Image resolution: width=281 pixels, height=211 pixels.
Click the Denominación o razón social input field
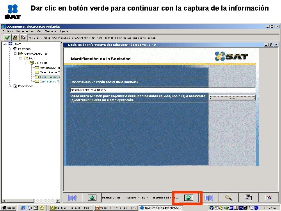(162, 90)
